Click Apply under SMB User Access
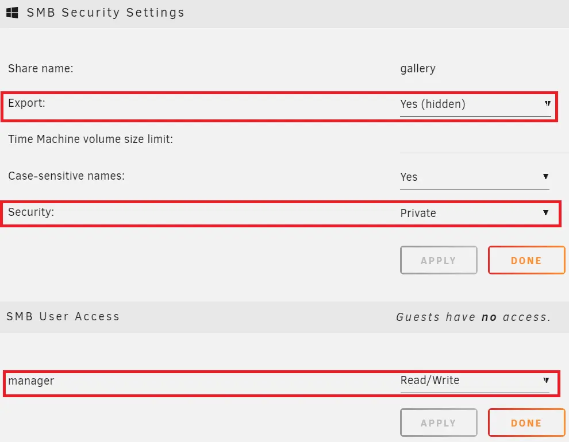Image resolution: width=569 pixels, height=442 pixels. pos(439,422)
